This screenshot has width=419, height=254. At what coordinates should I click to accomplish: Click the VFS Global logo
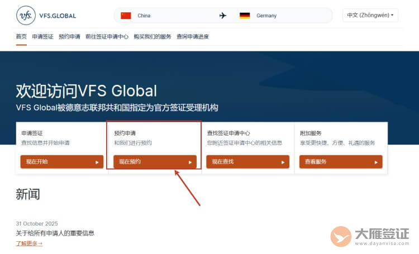pos(46,16)
